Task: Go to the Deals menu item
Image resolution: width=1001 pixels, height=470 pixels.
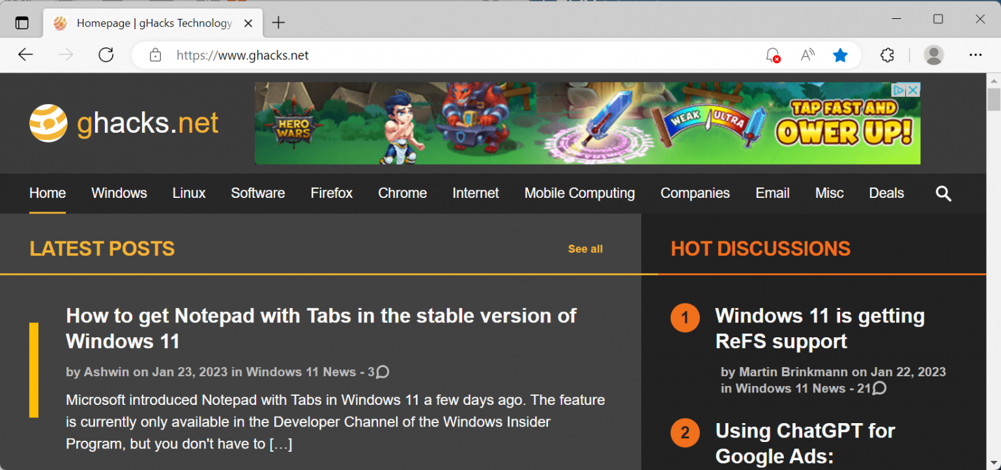Action: pyautogui.click(x=886, y=193)
